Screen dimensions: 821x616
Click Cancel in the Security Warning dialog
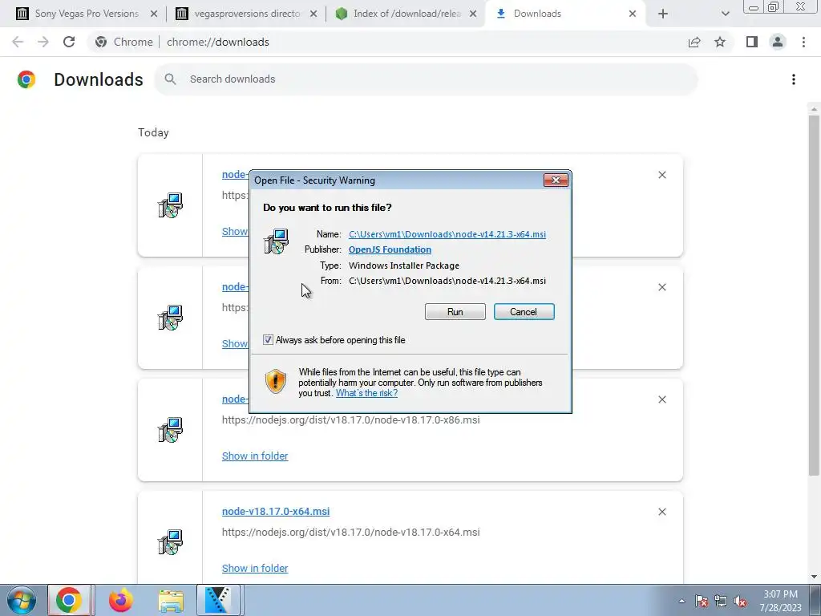click(x=524, y=312)
